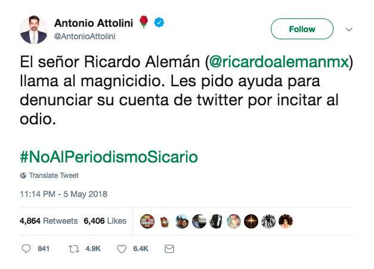The width and height of the screenshot is (374, 269).
Task: Open Antonio Attolini's profile picture
Action: click(34, 29)
